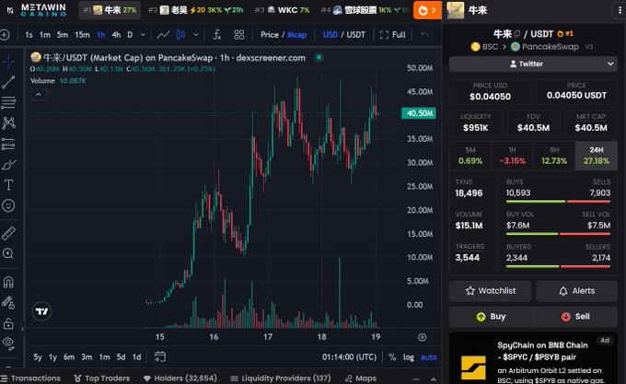
Task: Set timeframe to 1s
Action: tap(29, 35)
